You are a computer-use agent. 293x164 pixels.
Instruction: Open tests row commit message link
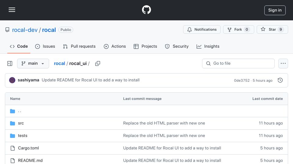click(x=164, y=136)
